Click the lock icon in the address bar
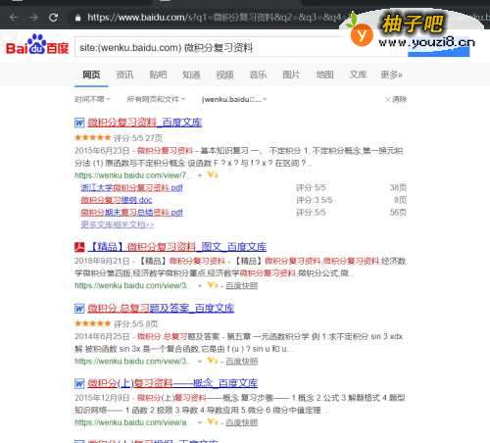The width and height of the screenshot is (490, 443). click(x=77, y=18)
